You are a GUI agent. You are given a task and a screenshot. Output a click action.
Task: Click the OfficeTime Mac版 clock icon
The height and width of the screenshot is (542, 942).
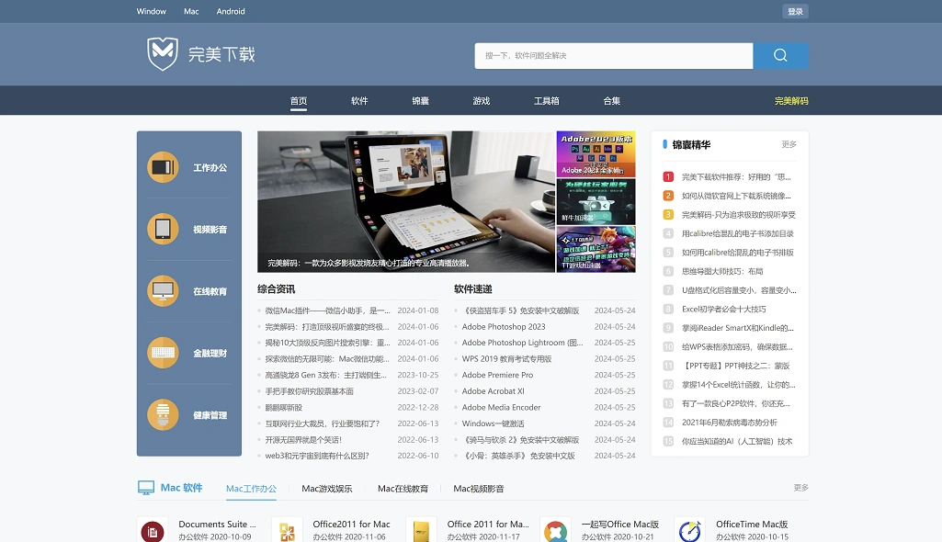point(688,530)
